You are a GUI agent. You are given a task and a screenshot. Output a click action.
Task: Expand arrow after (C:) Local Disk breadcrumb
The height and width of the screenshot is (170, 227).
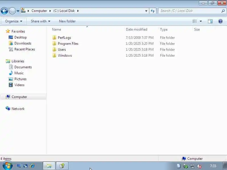tap(78, 11)
